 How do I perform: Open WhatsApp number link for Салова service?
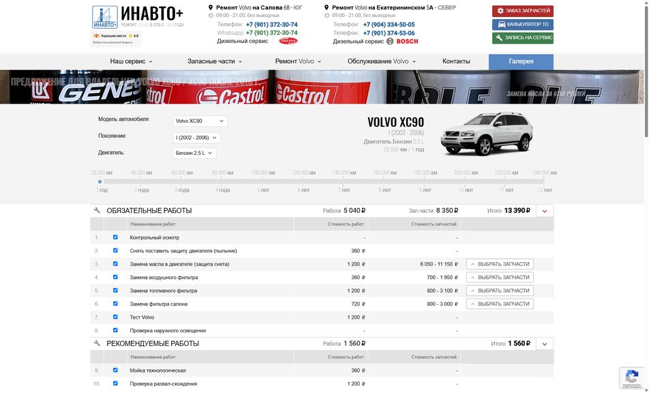click(x=271, y=33)
